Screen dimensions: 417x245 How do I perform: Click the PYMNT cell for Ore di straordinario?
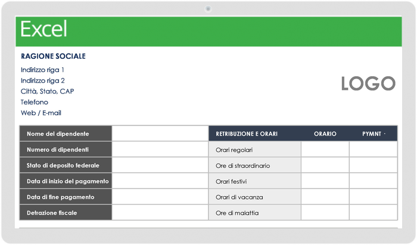tap(373, 165)
